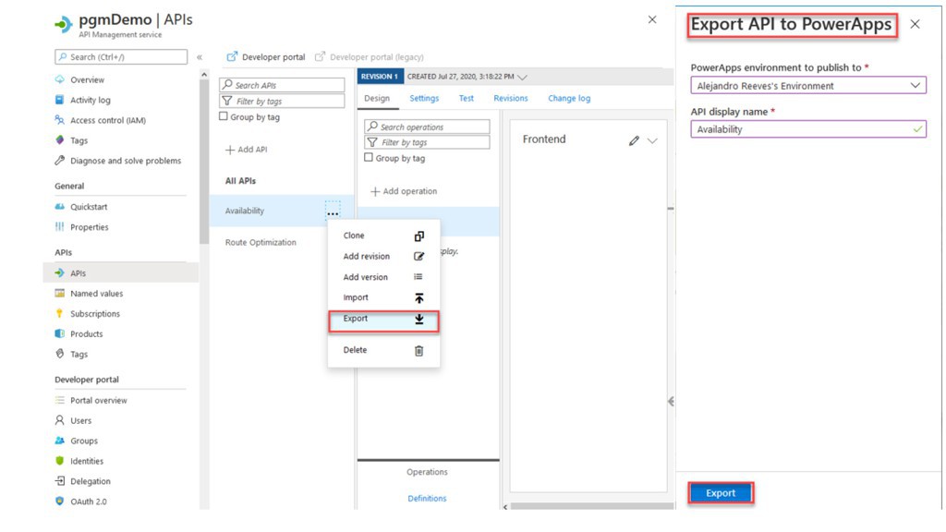
Task: Open the OAuth 2.0 settings
Action: pyautogui.click(x=88, y=502)
